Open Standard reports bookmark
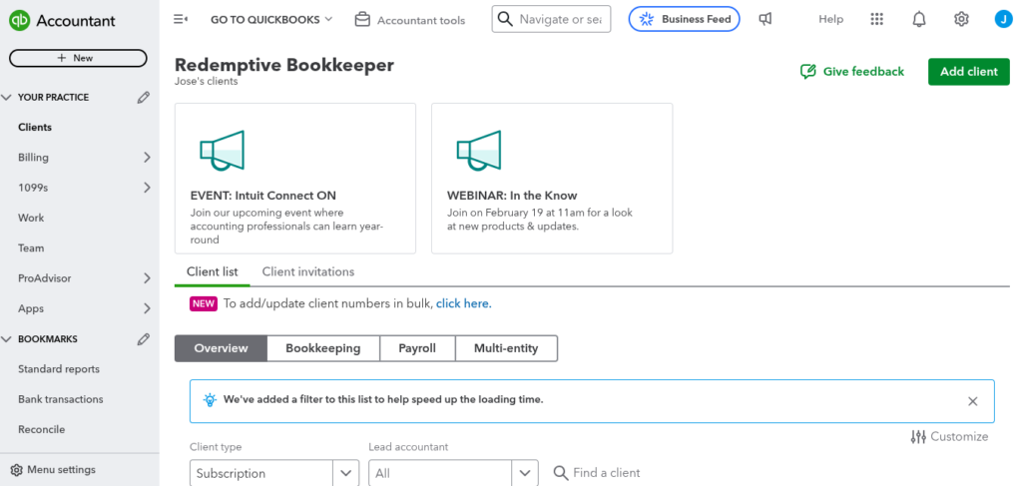The image size is (1022, 486). coord(59,369)
